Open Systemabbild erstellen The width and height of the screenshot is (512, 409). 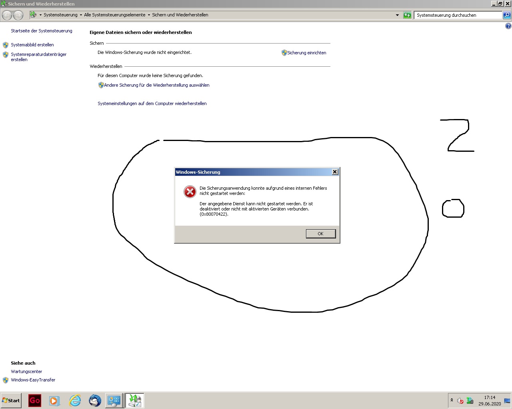32,45
